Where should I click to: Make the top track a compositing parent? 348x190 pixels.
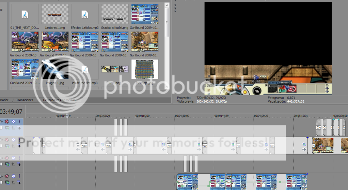tap(13, 128)
